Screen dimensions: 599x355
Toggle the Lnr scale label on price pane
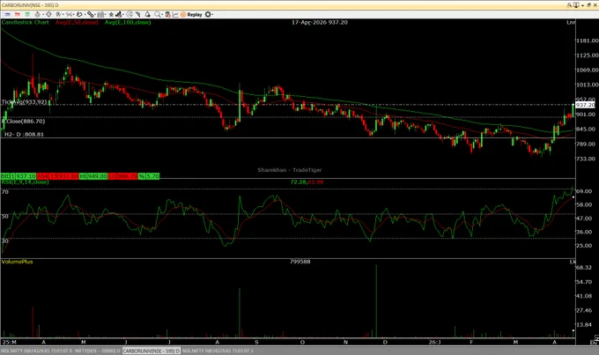coord(571,22)
